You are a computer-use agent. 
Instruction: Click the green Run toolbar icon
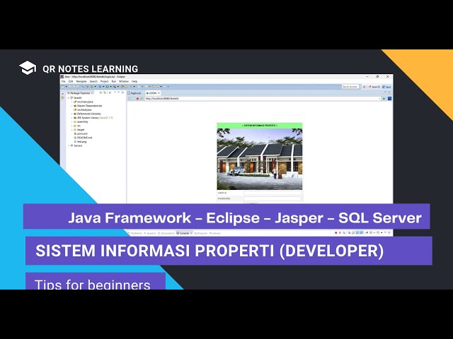point(107,86)
